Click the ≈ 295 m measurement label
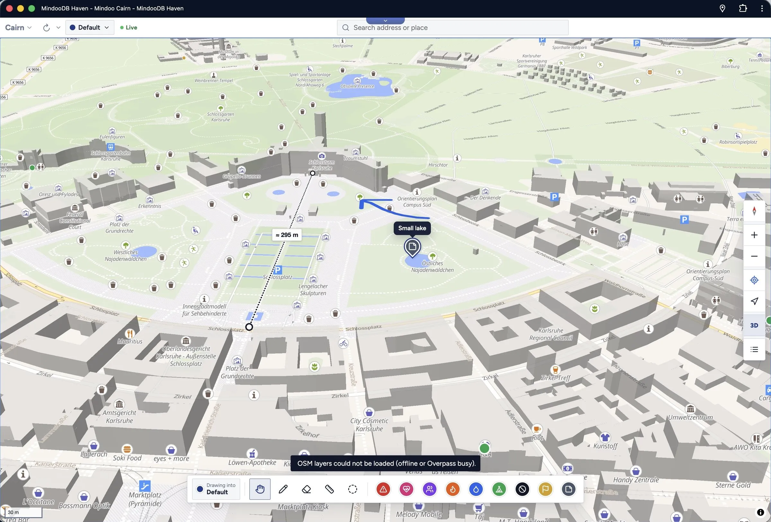The width and height of the screenshot is (771, 522). [287, 235]
